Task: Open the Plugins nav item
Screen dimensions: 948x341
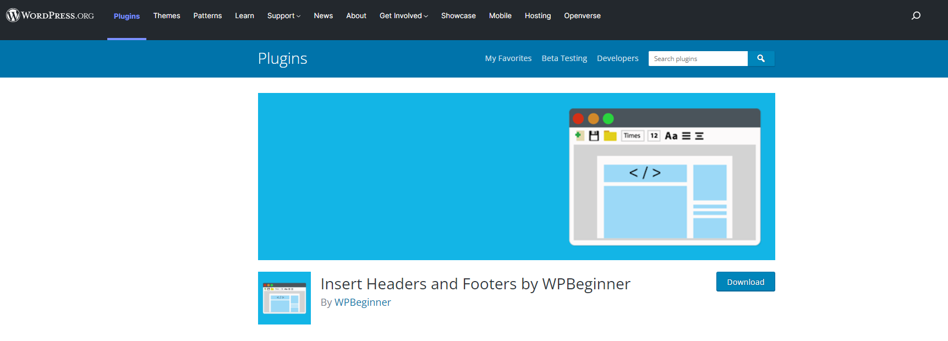Action: [x=127, y=16]
